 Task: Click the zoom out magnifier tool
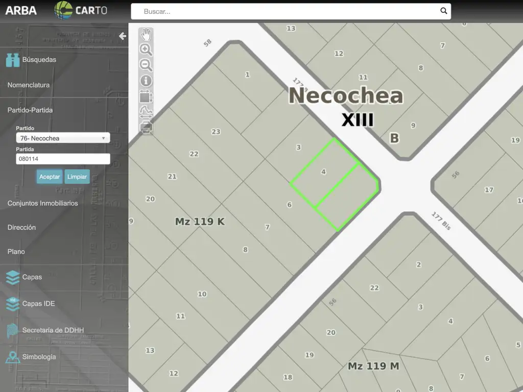pyautogui.click(x=146, y=65)
